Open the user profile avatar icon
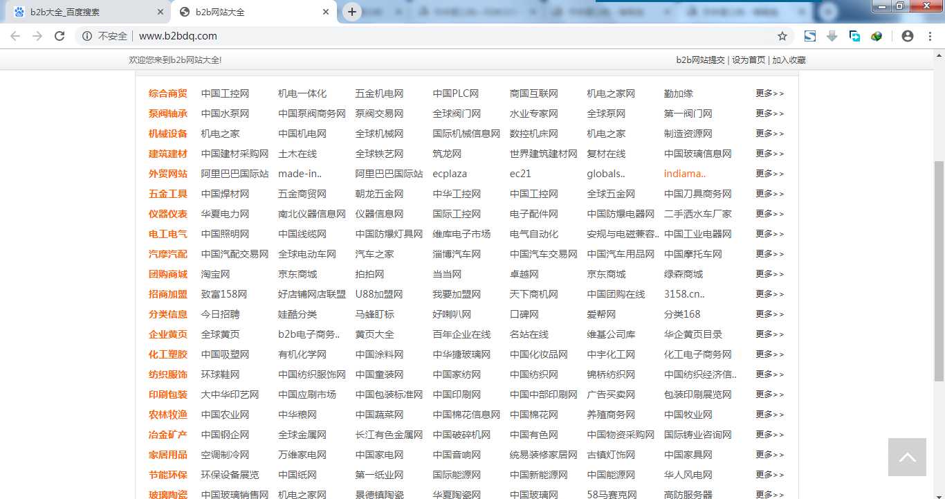Screen dimensions: 945x499 908,36
